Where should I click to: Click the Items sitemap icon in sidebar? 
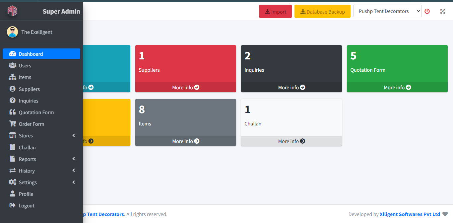[x=13, y=77]
